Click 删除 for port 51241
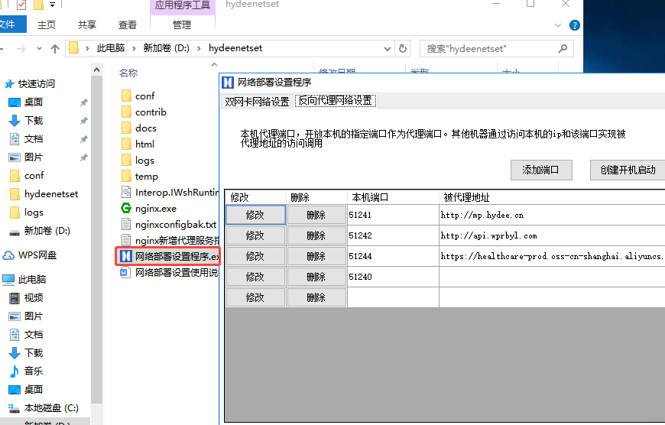The height and width of the screenshot is (425, 665). pyautogui.click(x=316, y=215)
